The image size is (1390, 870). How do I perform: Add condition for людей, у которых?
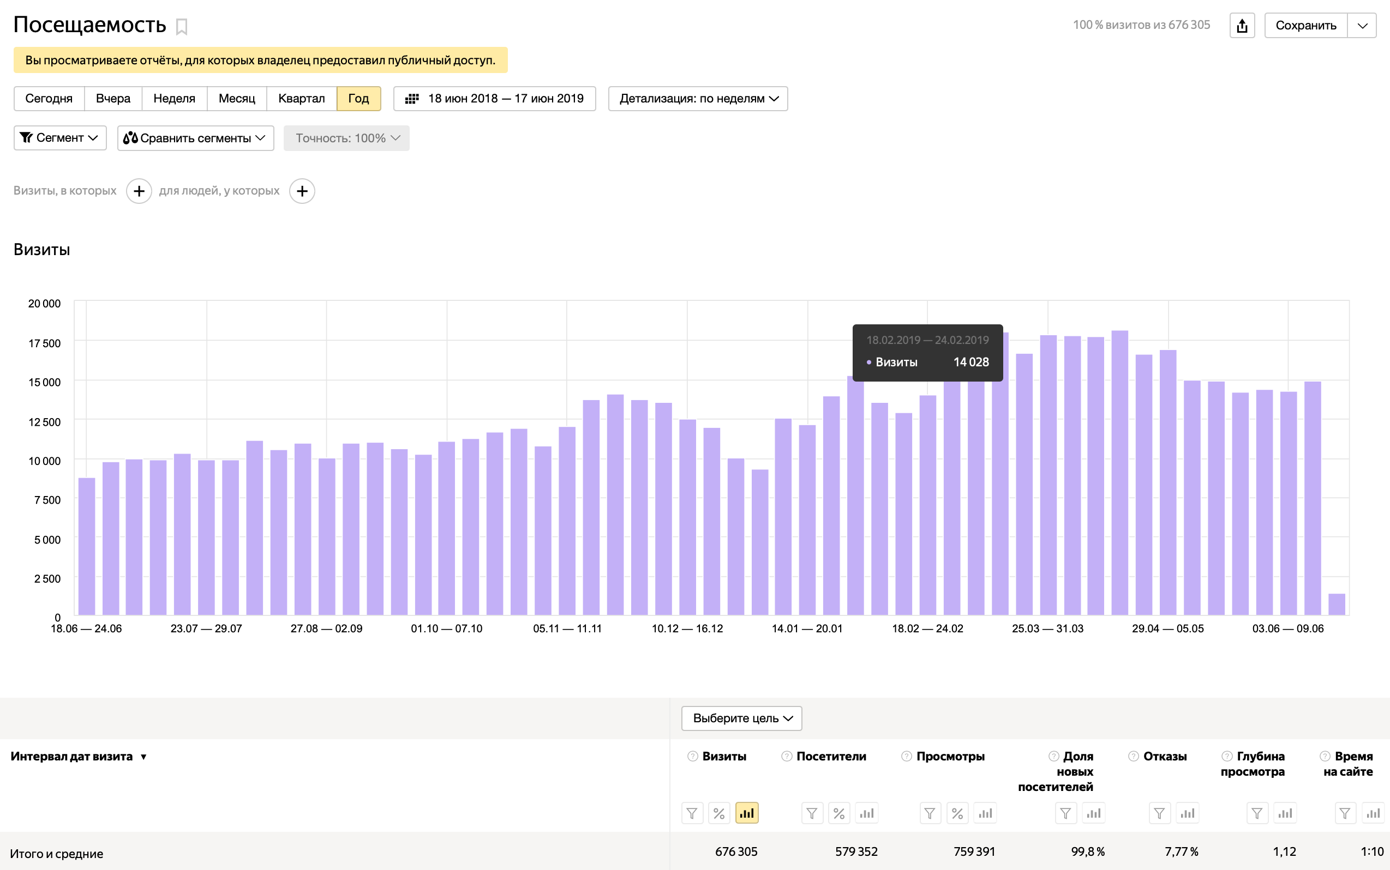(302, 191)
